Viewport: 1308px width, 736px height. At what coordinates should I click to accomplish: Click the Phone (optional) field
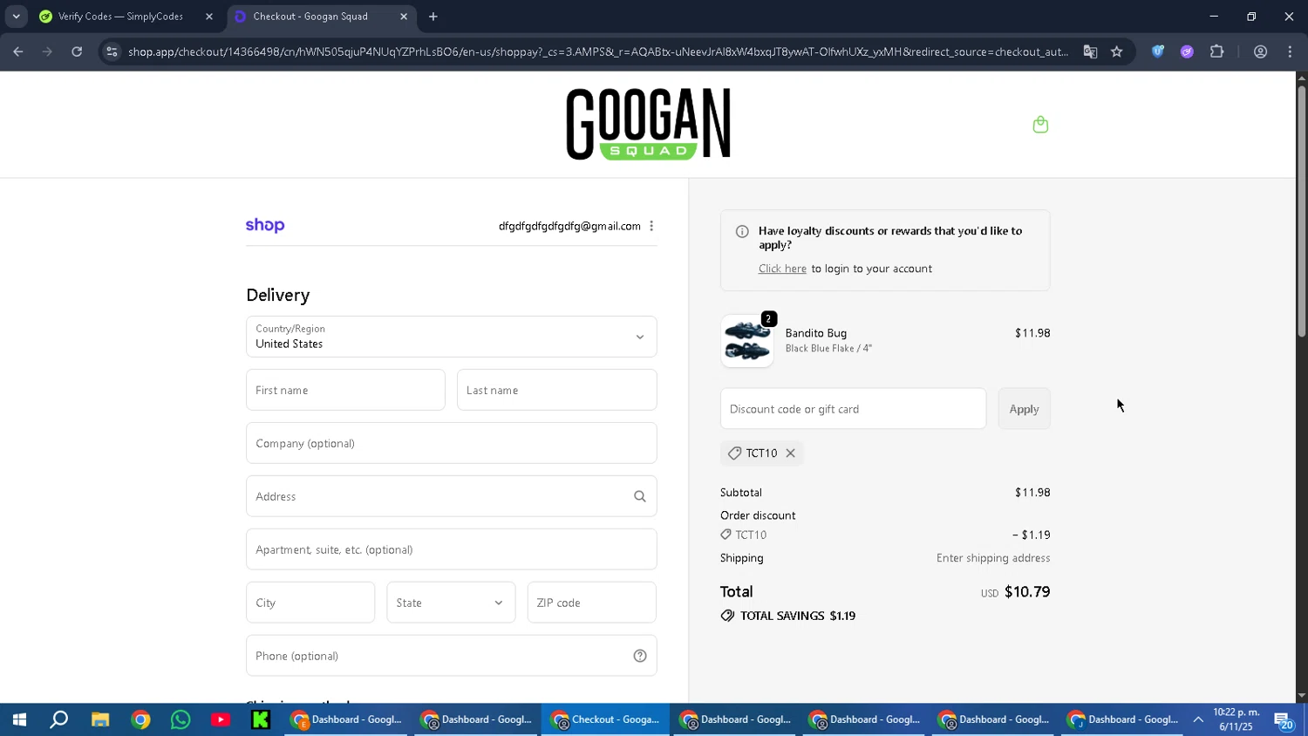coord(451,656)
